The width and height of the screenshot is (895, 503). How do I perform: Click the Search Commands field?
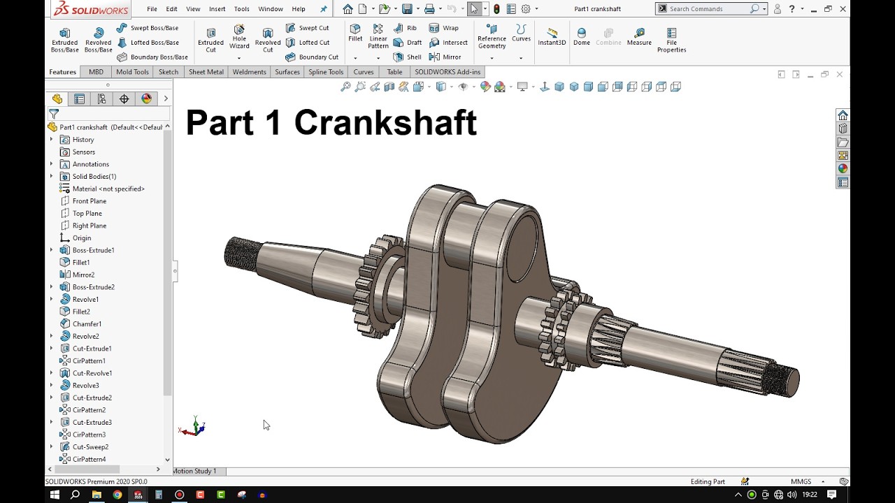point(711,9)
